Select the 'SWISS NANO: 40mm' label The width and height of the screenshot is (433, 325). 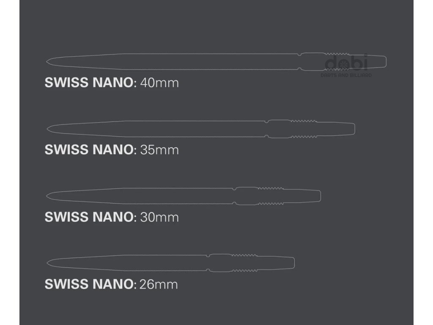click(112, 83)
